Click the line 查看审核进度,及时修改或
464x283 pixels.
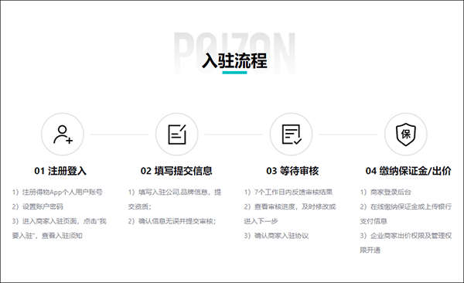tap(290, 206)
